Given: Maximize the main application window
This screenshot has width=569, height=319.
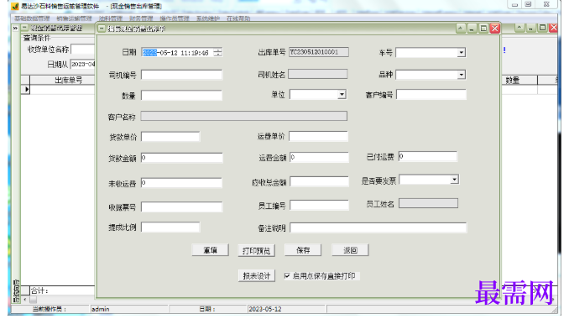Looking at the screenshot, I should pyautogui.click(x=529, y=4).
